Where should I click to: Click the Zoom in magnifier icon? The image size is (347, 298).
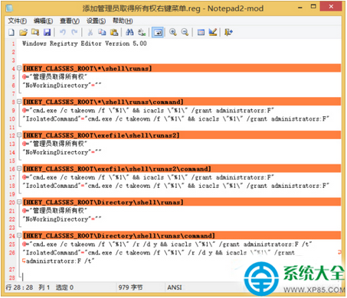coord(173,32)
